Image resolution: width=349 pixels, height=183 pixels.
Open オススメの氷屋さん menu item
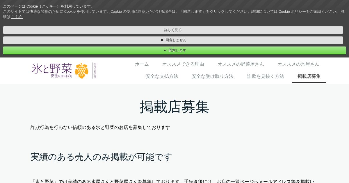298,64
